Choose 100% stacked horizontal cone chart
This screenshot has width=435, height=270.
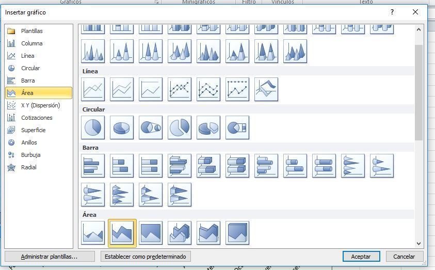(x=93, y=195)
